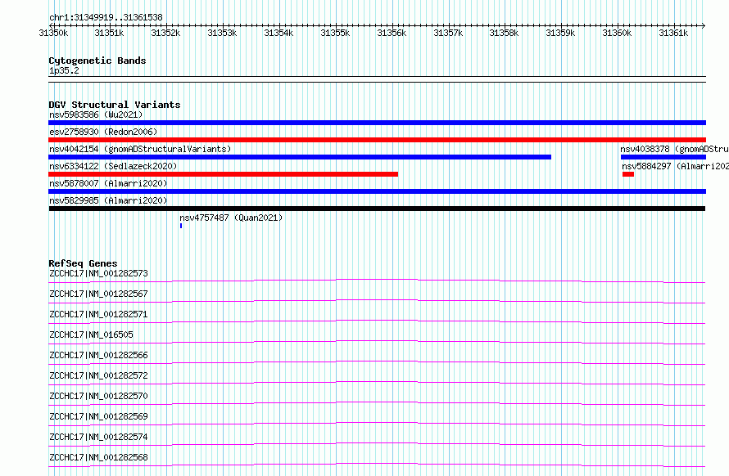729x476 pixels.
Task: Open transcript ZCCHC17|NM_001282568
Action: [98, 457]
